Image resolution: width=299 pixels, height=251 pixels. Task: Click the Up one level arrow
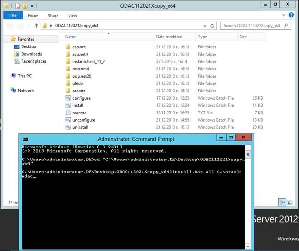click(36, 25)
